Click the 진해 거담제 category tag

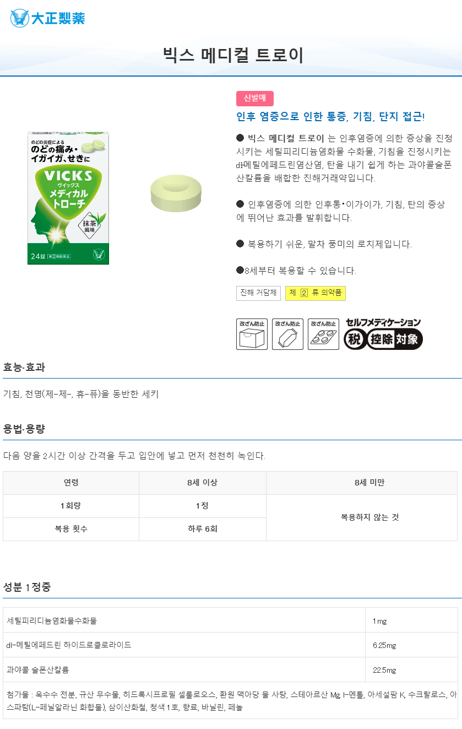258,293
